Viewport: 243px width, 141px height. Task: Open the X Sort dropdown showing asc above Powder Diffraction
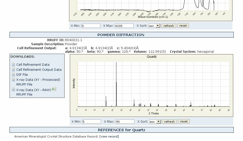tap(154, 26)
